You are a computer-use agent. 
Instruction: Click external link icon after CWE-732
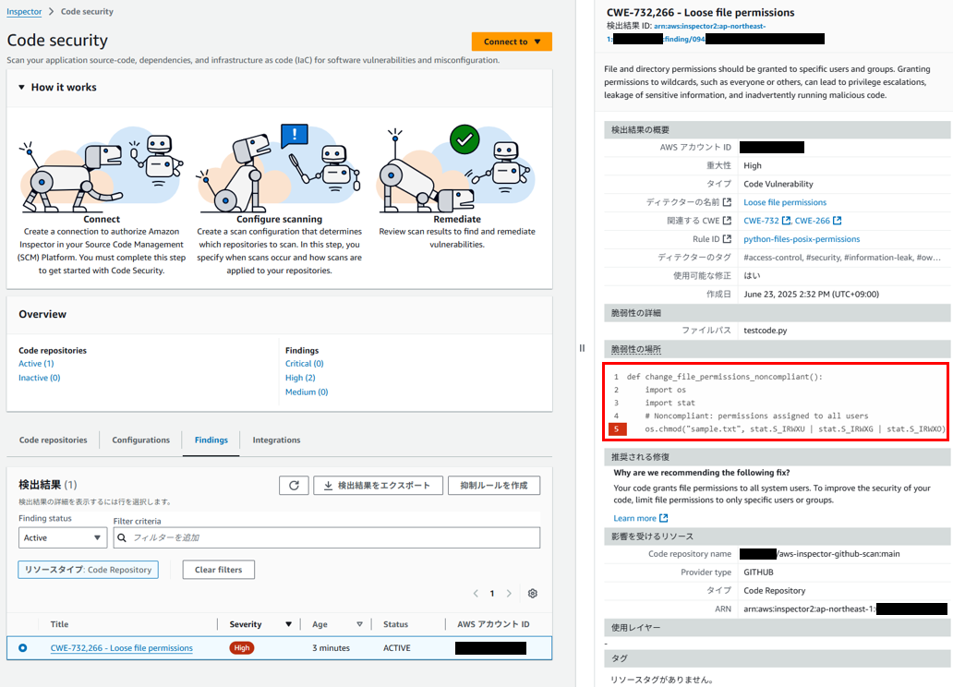pyautogui.click(x=786, y=220)
